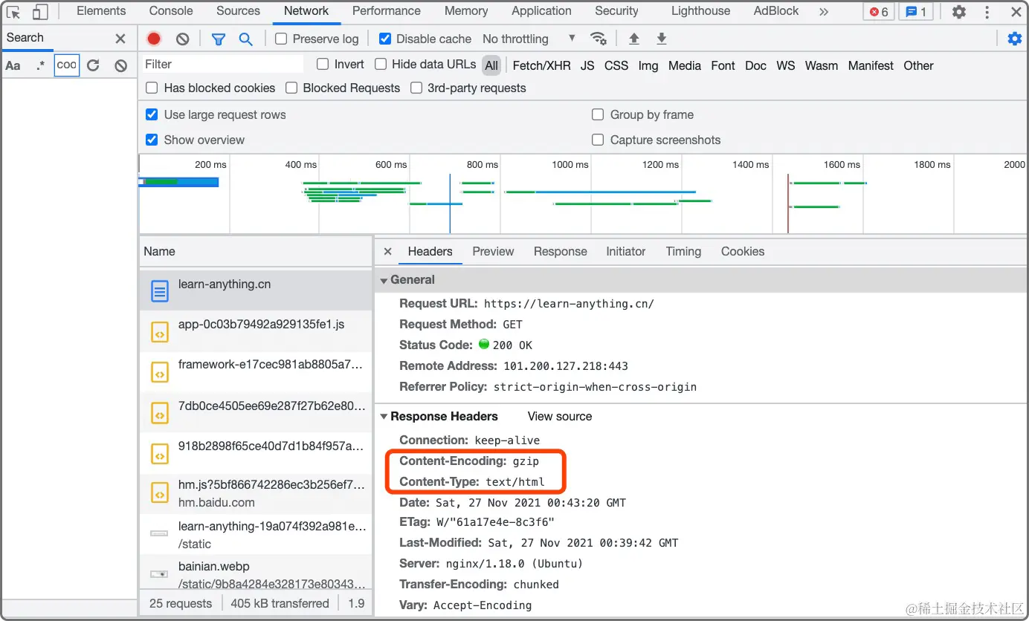
Task: Open the 6 errors counter badge
Action: click(x=879, y=12)
